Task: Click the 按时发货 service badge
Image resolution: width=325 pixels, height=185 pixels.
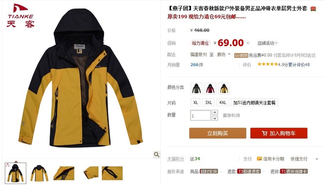Action: click(x=209, y=171)
